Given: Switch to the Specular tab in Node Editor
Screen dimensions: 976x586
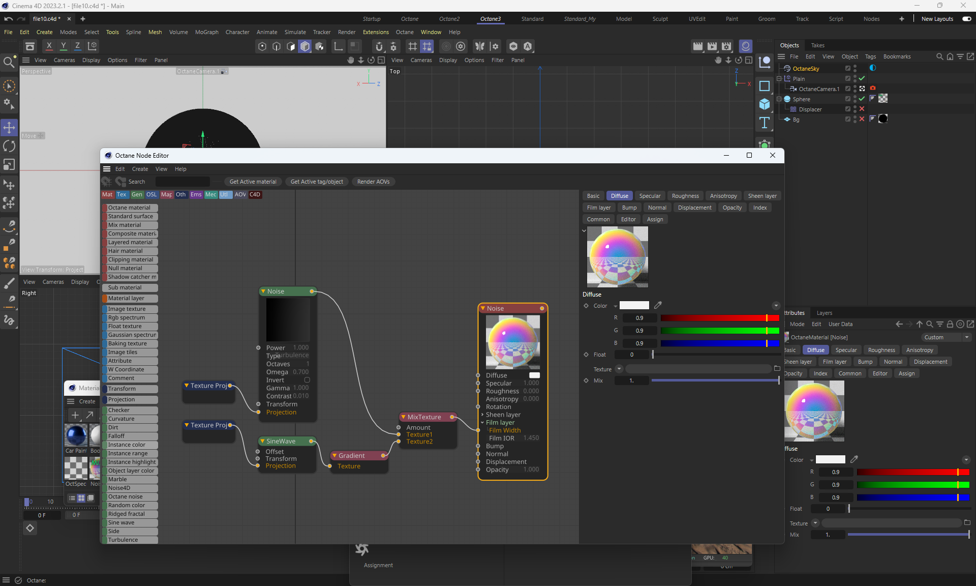Looking at the screenshot, I should click(650, 196).
